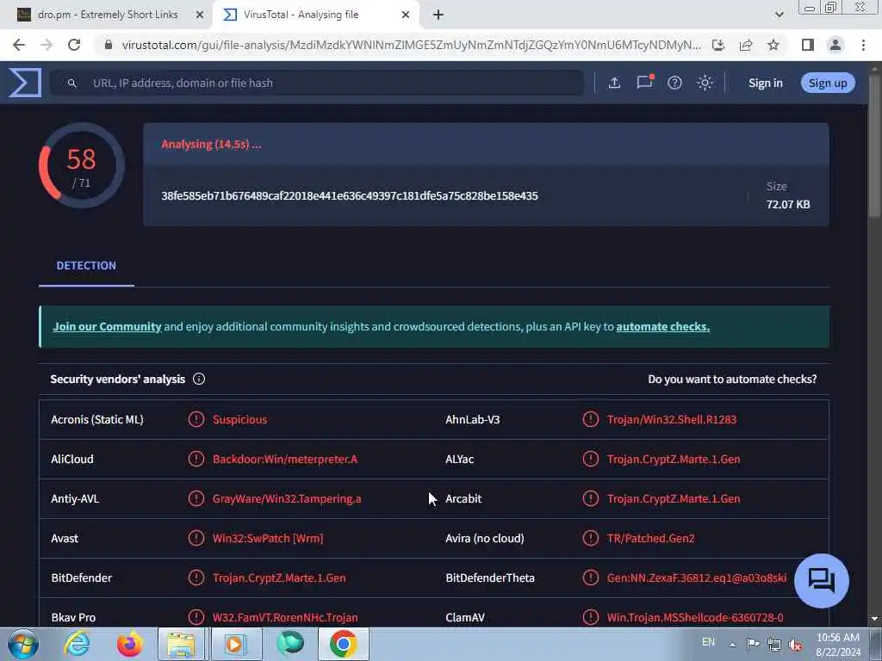Click the Win.Trojan.MSShellcode-6360728-0 detection
The width and height of the screenshot is (882, 661).
click(695, 618)
